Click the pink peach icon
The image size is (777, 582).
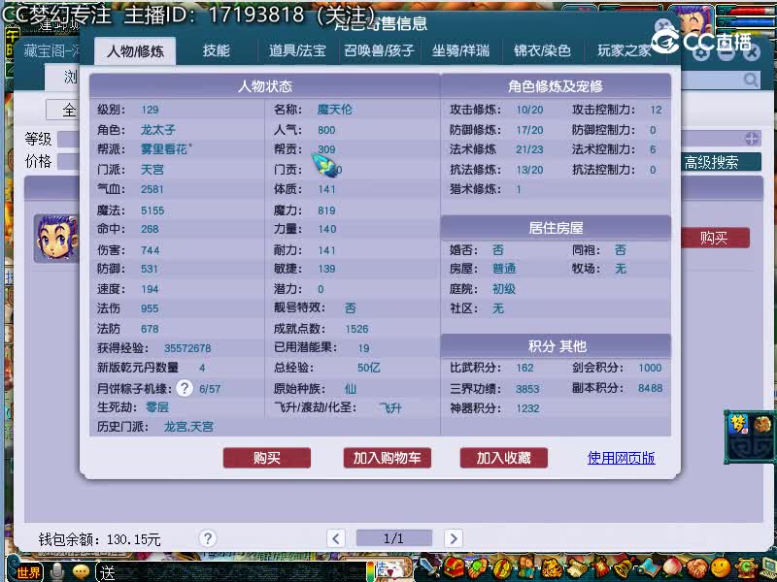673,567
